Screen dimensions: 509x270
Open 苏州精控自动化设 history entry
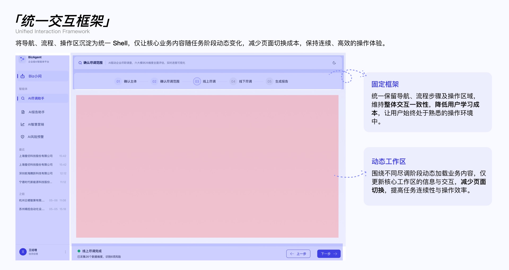pyautogui.click(x=42, y=209)
